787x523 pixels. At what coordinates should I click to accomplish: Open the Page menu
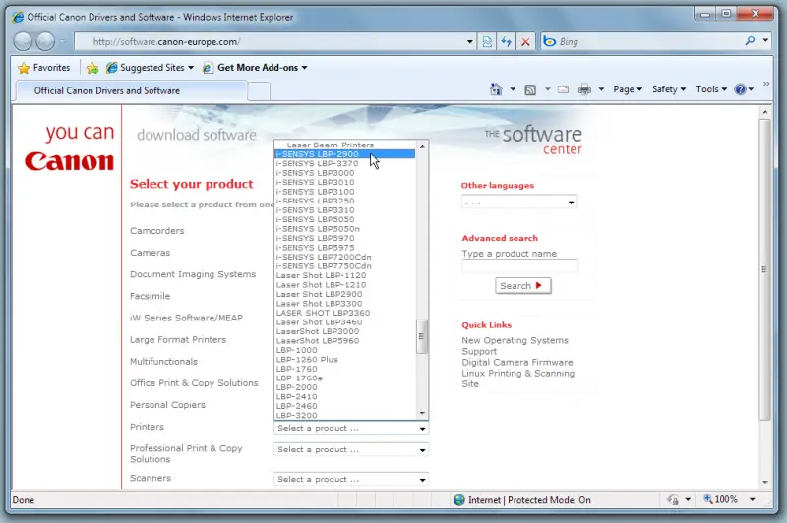point(628,89)
